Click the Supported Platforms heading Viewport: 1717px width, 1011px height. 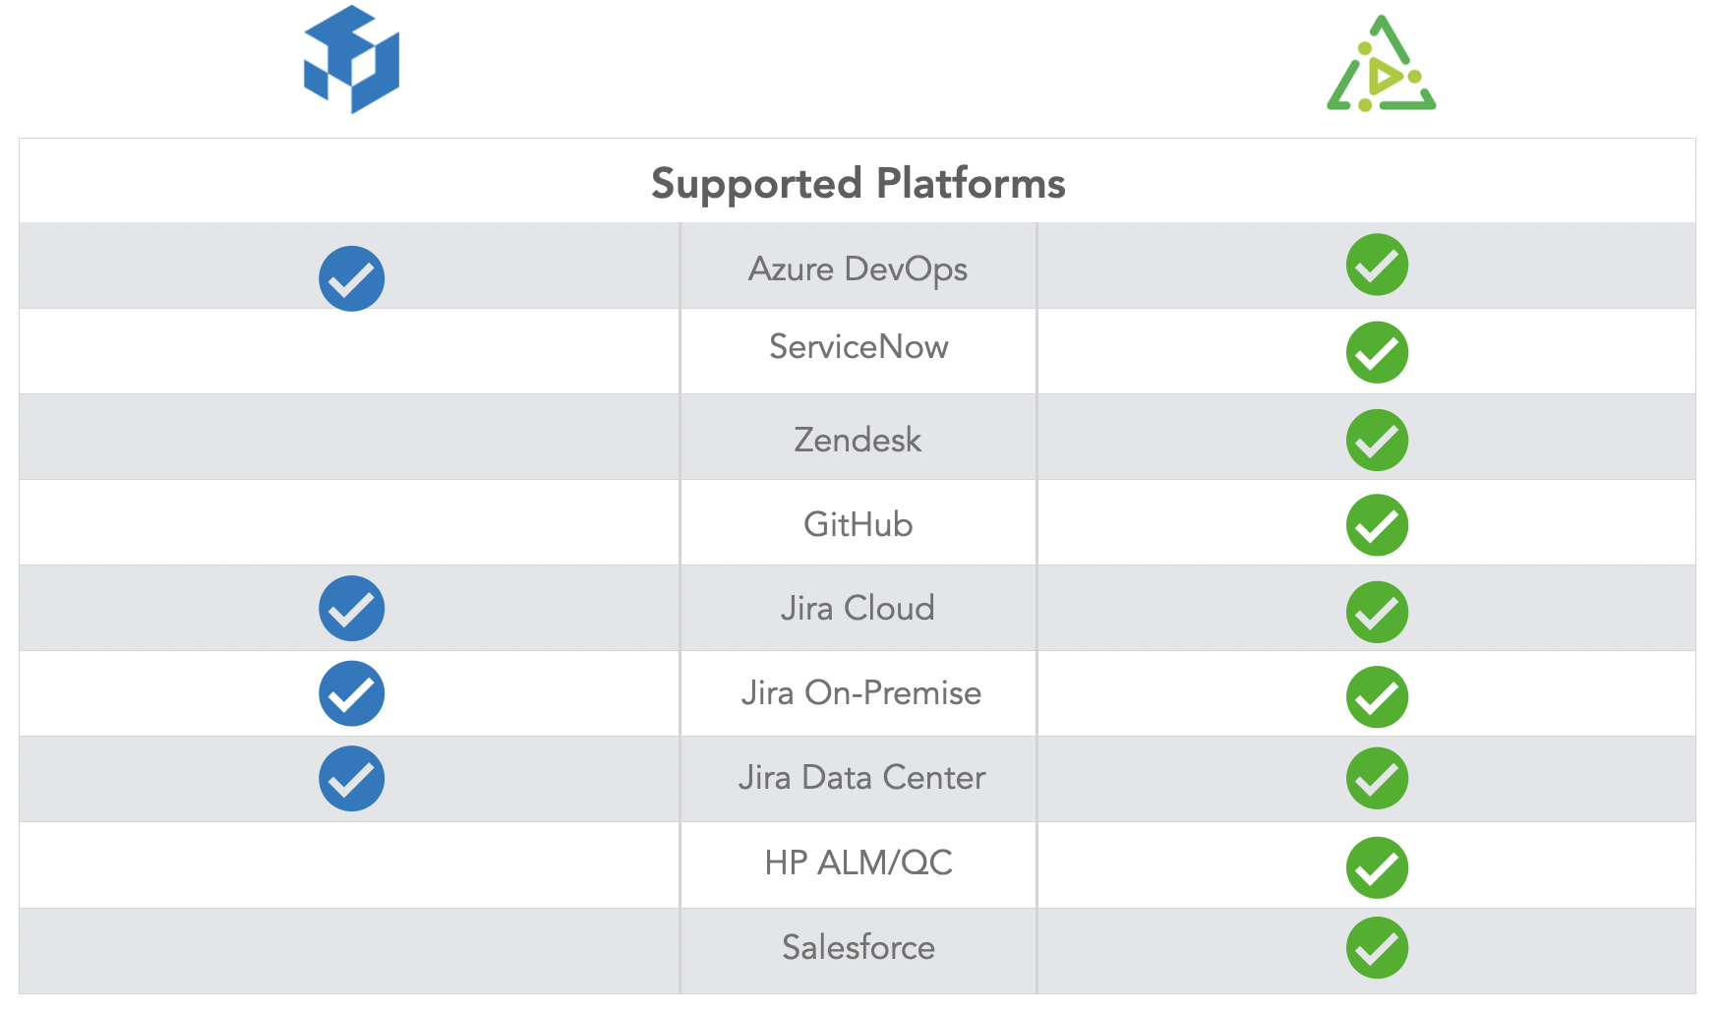pos(858,184)
